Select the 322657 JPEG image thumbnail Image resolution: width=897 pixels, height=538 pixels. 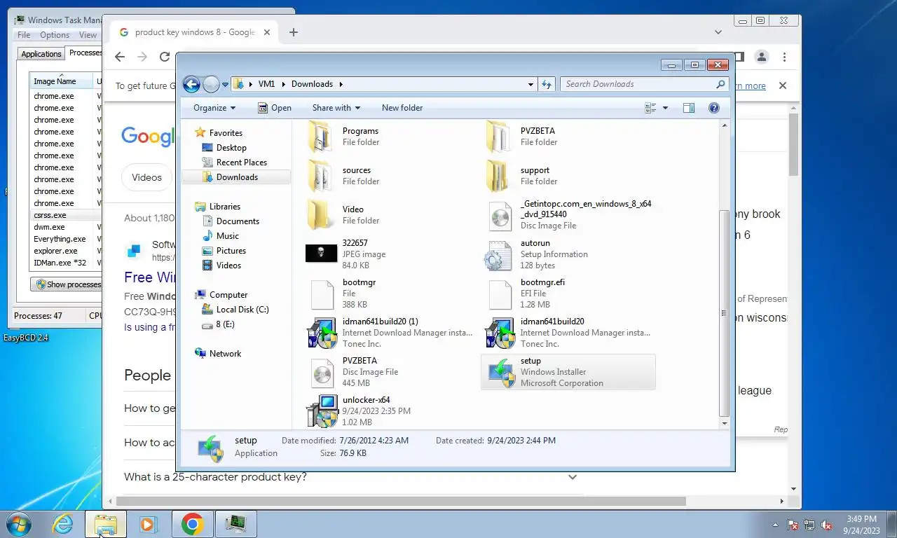coord(321,254)
